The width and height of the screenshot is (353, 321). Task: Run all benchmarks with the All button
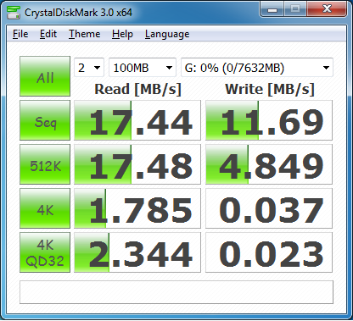[x=45, y=76]
